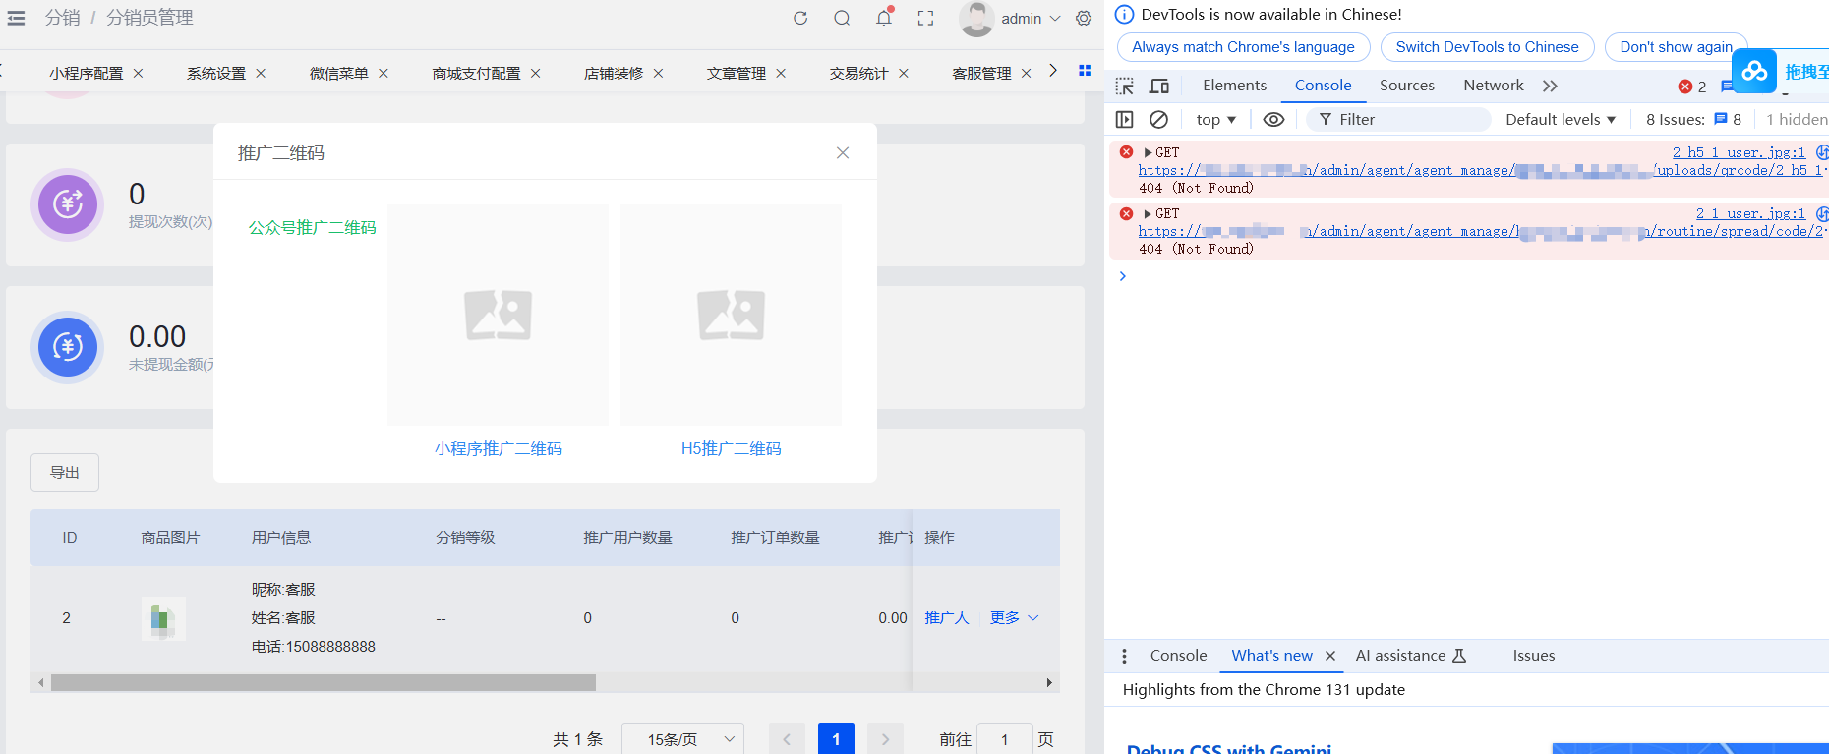Switch to 文章管理 tab

[x=737, y=73]
